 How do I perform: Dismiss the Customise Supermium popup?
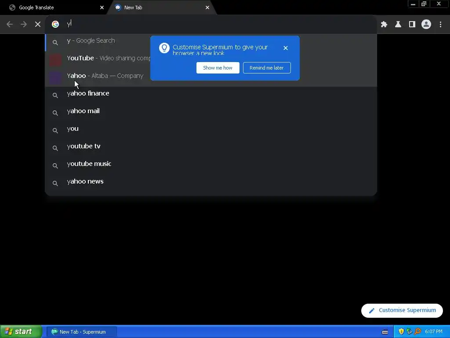(x=286, y=48)
